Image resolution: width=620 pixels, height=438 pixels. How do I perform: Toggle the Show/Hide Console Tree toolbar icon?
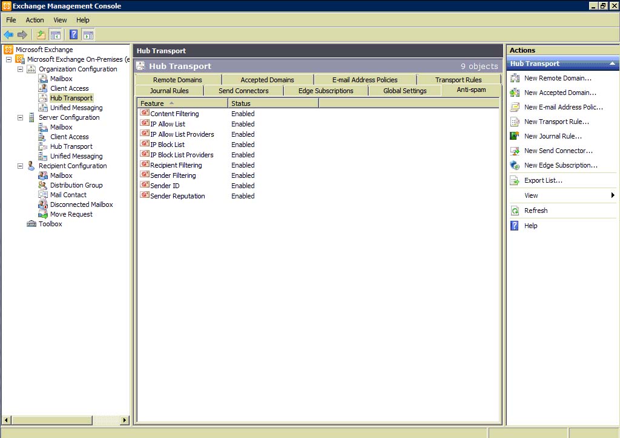(55, 34)
